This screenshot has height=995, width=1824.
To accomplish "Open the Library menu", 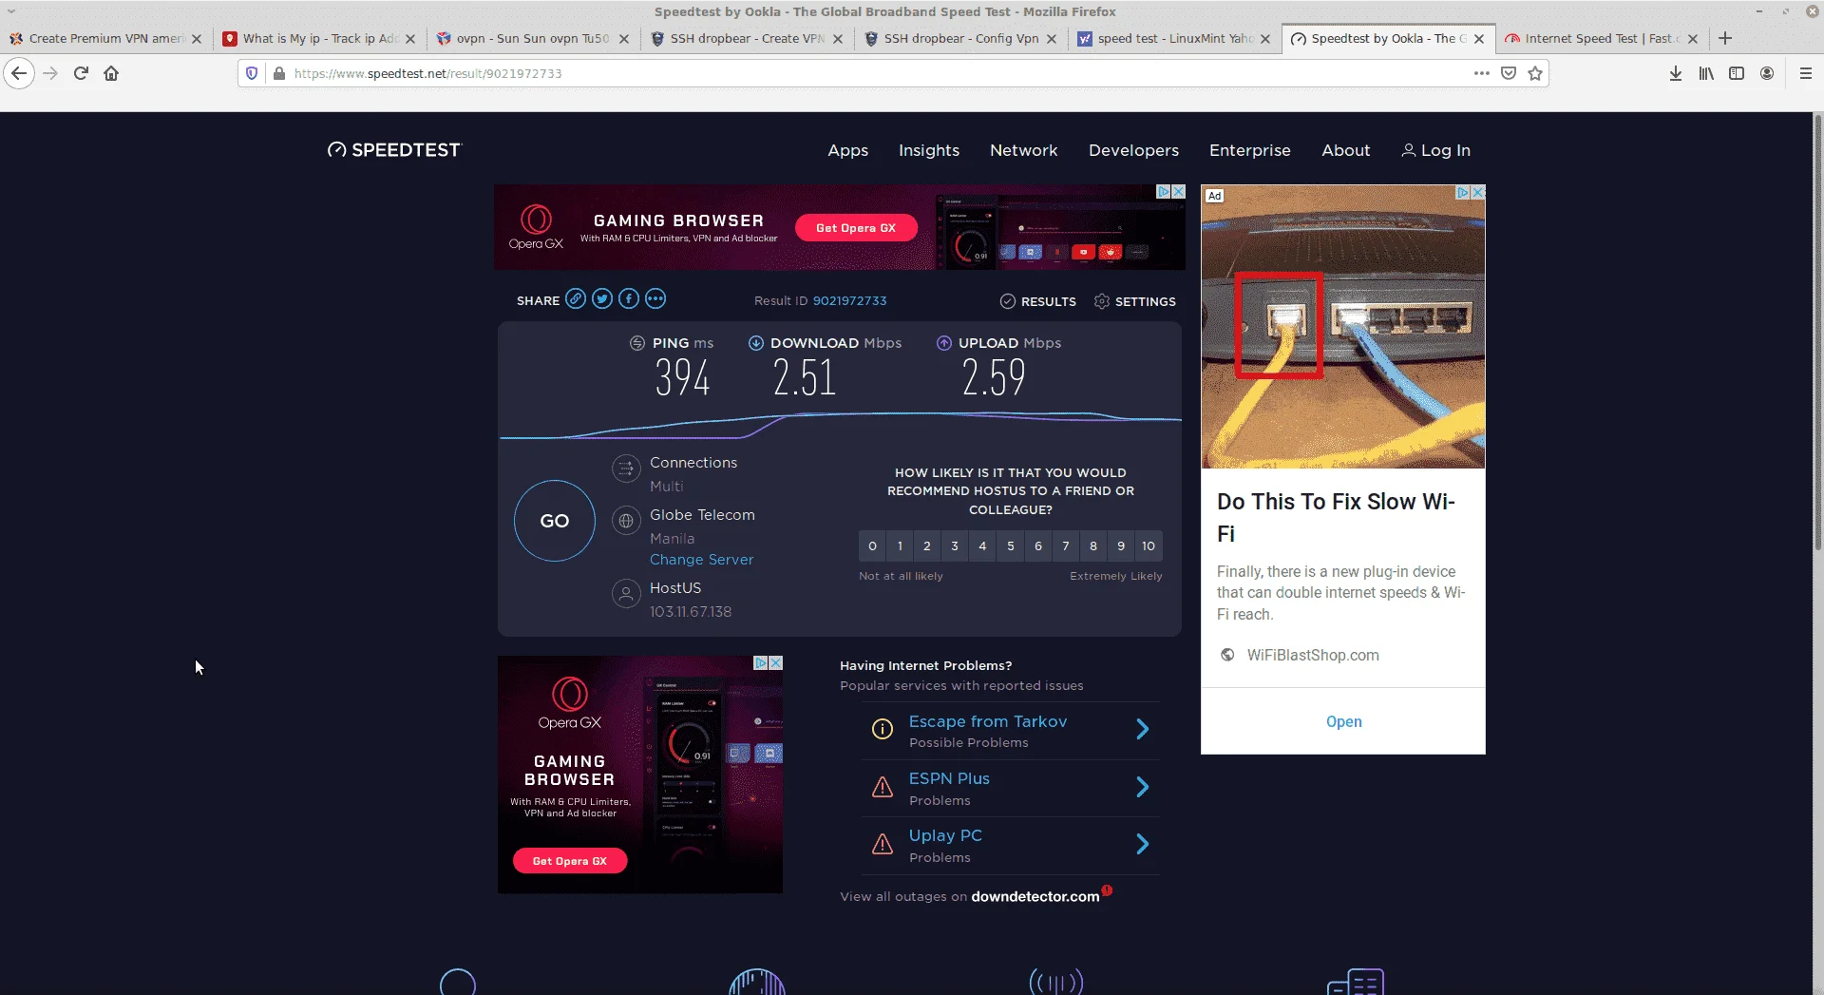I will click(1706, 73).
